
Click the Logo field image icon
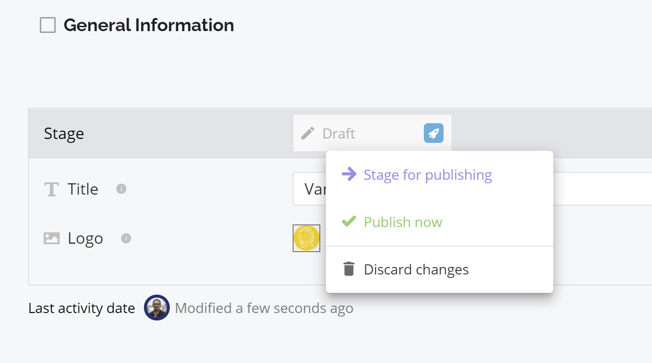(x=51, y=238)
